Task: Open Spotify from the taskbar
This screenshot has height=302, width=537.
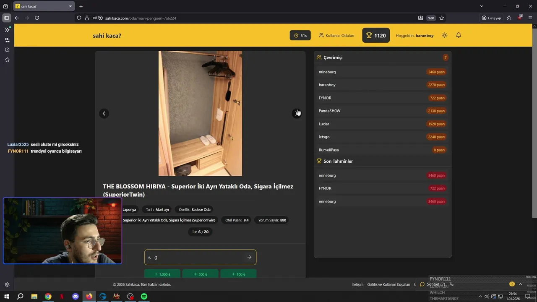Action: click(144, 297)
